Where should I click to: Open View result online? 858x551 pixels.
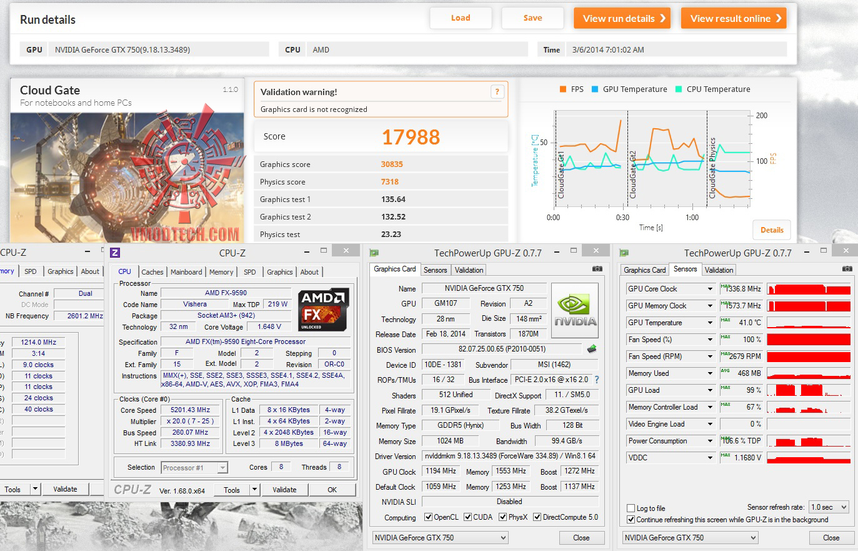coord(734,18)
